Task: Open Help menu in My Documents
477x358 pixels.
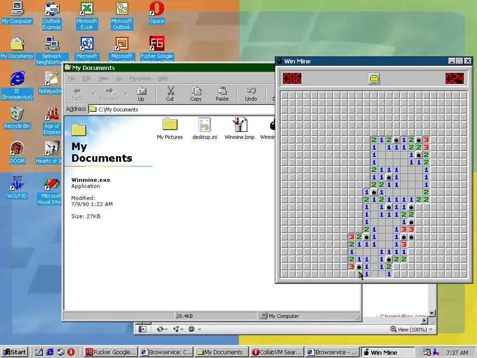Action: tap(163, 78)
